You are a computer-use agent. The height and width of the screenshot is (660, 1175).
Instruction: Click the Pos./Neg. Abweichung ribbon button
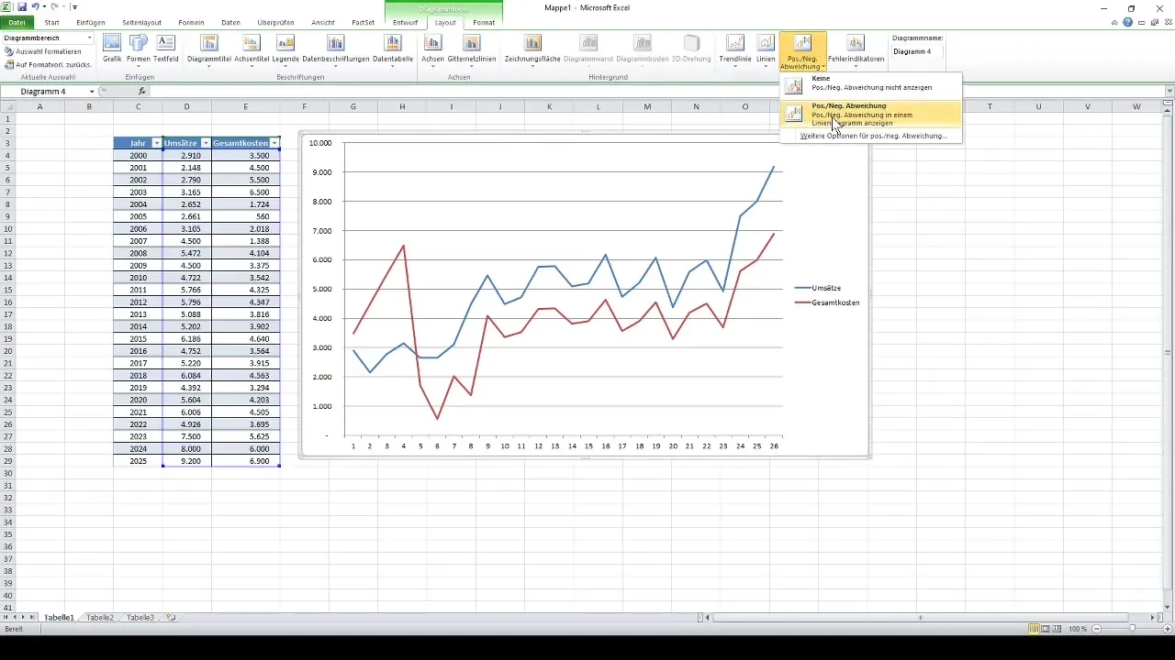802,51
